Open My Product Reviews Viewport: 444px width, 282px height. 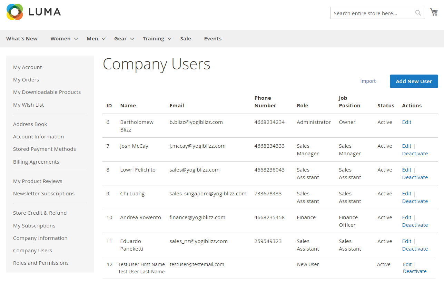pos(38,181)
